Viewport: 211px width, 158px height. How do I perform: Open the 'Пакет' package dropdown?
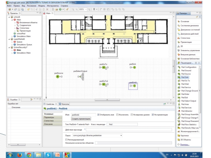point(121,135)
